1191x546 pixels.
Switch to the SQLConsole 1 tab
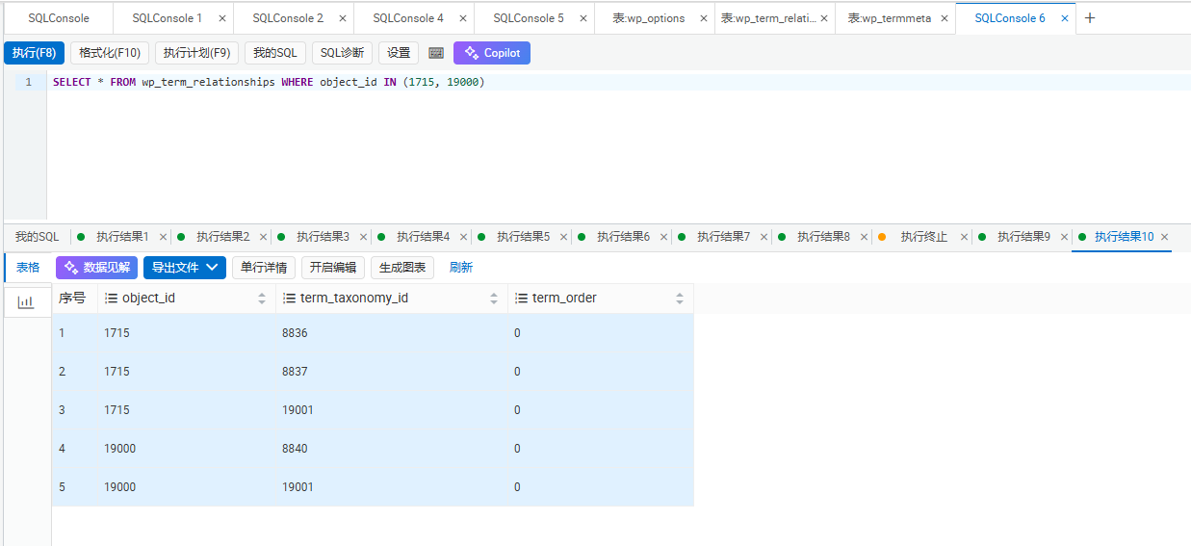[x=167, y=18]
